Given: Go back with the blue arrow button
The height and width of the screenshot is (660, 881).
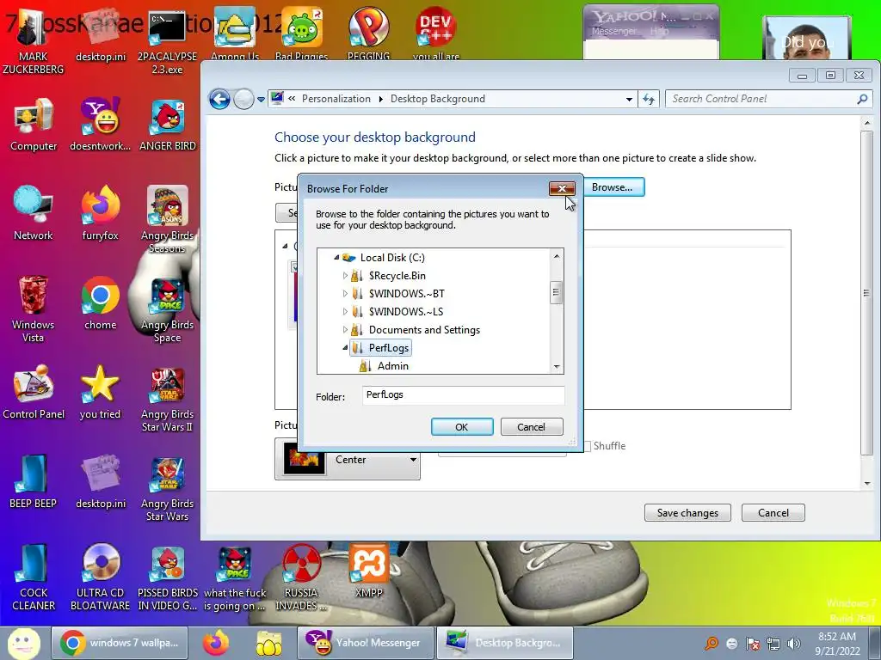Looking at the screenshot, I should click(x=219, y=100).
